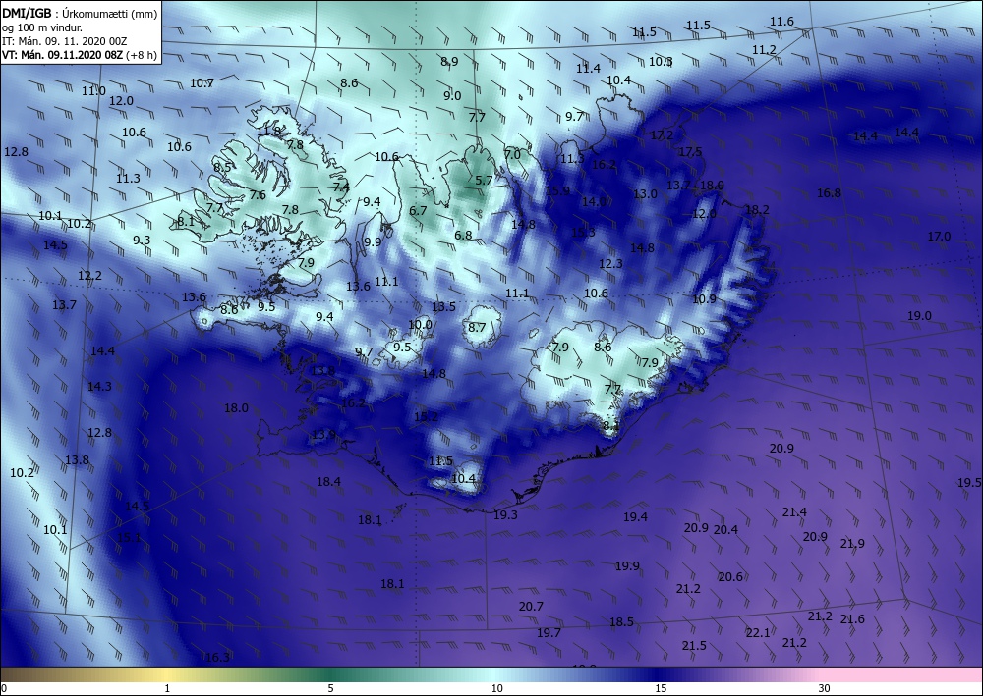Click the 21.9 value label
The width and height of the screenshot is (983, 696).
[852, 543]
